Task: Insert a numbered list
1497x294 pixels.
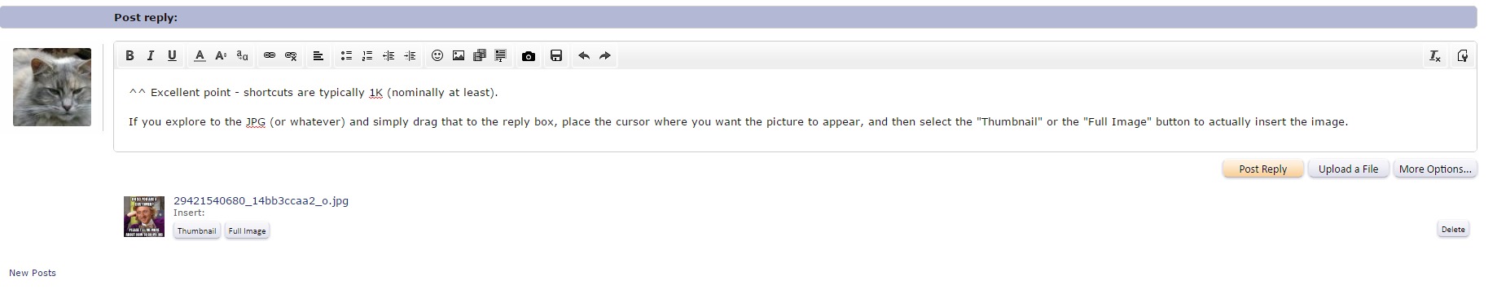Action: (367, 55)
